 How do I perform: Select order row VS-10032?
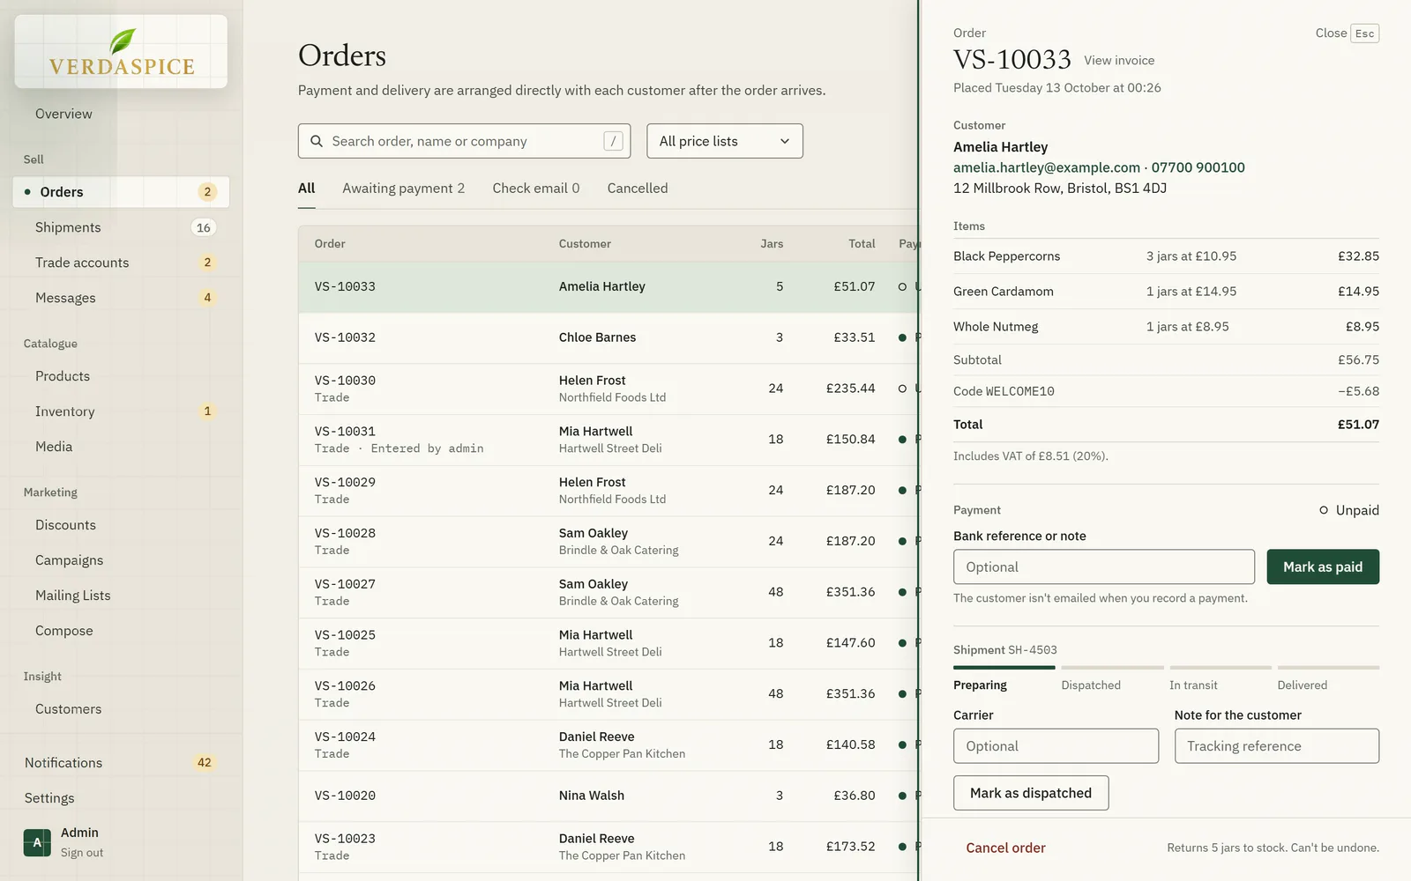tap(608, 337)
